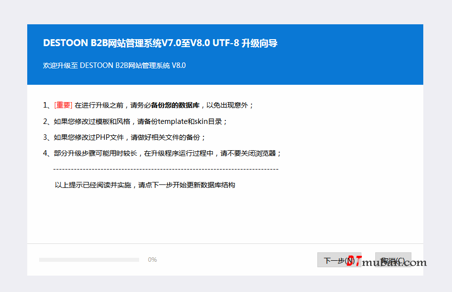Click the 升级向导 text in the header
The height and width of the screenshot is (292, 452).
(259, 43)
